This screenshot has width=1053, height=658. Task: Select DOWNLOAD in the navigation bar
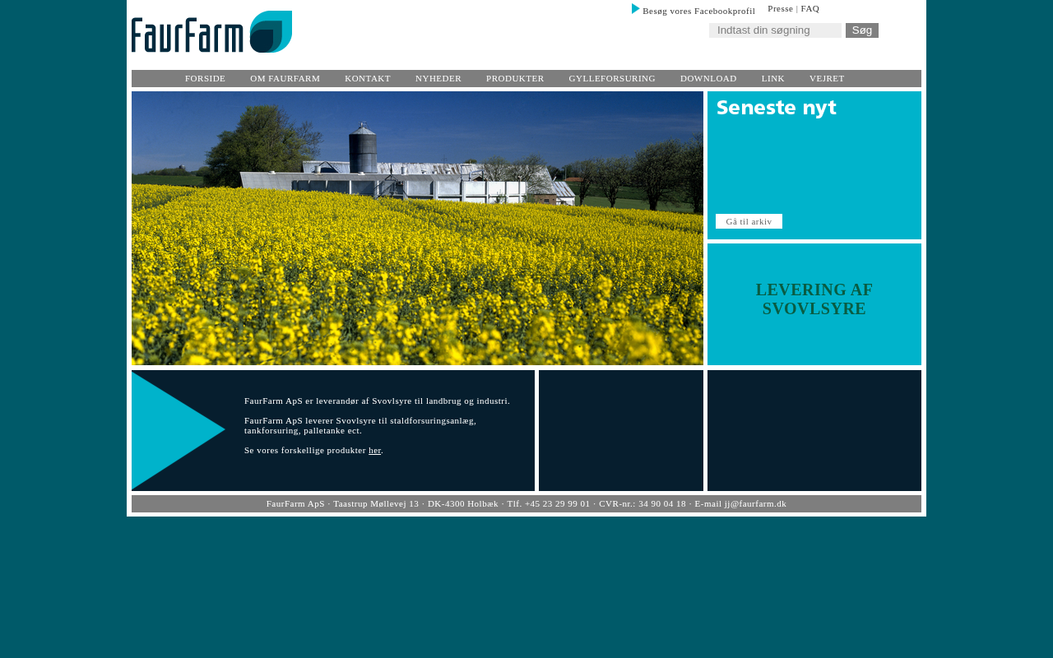pyautogui.click(x=708, y=78)
